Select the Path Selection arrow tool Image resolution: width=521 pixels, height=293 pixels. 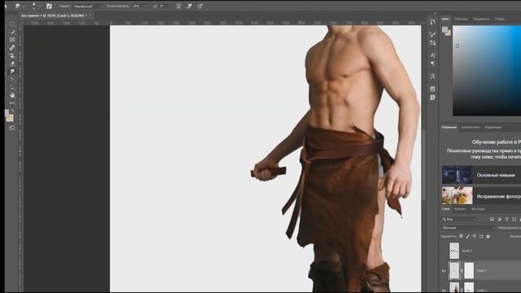click(x=12, y=87)
